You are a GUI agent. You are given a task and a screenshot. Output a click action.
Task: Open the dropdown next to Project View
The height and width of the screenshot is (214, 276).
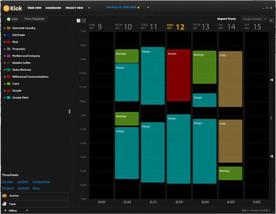[x=89, y=8]
